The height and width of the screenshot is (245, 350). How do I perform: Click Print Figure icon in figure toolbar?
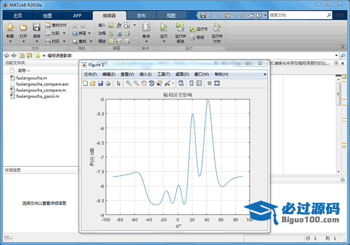(108, 83)
